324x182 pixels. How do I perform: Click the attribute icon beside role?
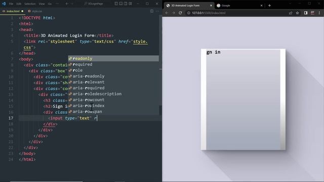point(70,70)
